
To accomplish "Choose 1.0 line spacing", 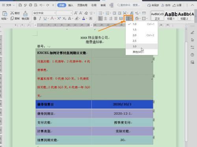I will coord(141,24).
